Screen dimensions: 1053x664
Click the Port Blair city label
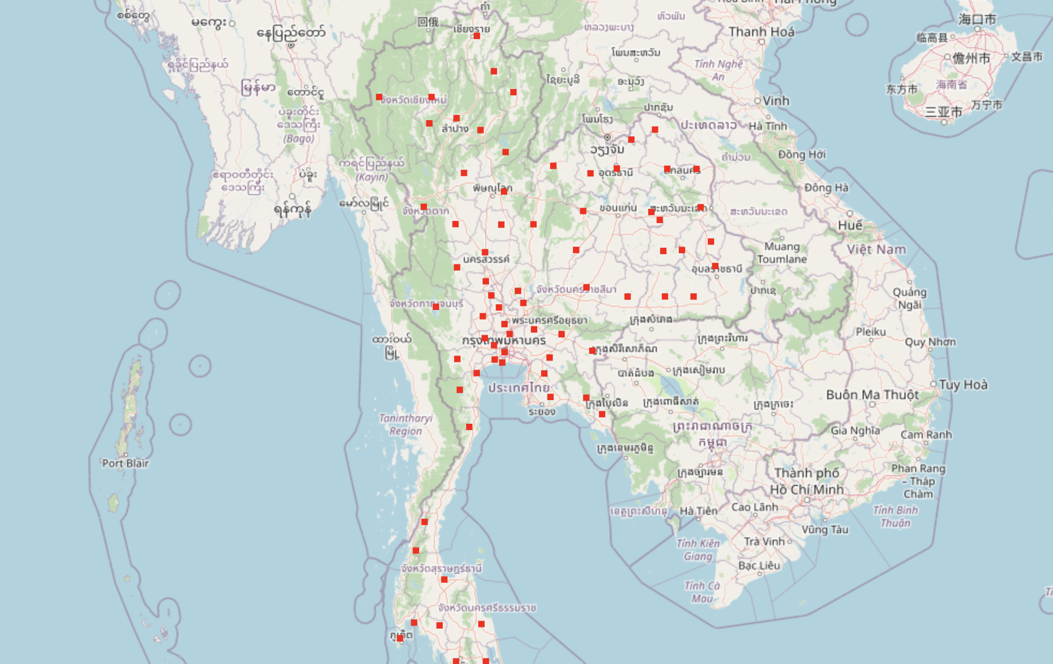tap(125, 463)
